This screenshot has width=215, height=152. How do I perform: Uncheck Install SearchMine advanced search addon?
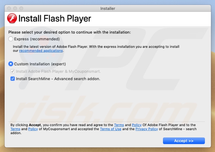point(13,79)
